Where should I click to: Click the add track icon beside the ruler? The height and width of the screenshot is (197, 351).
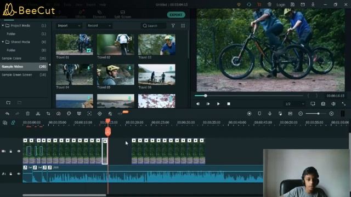(5, 123)
